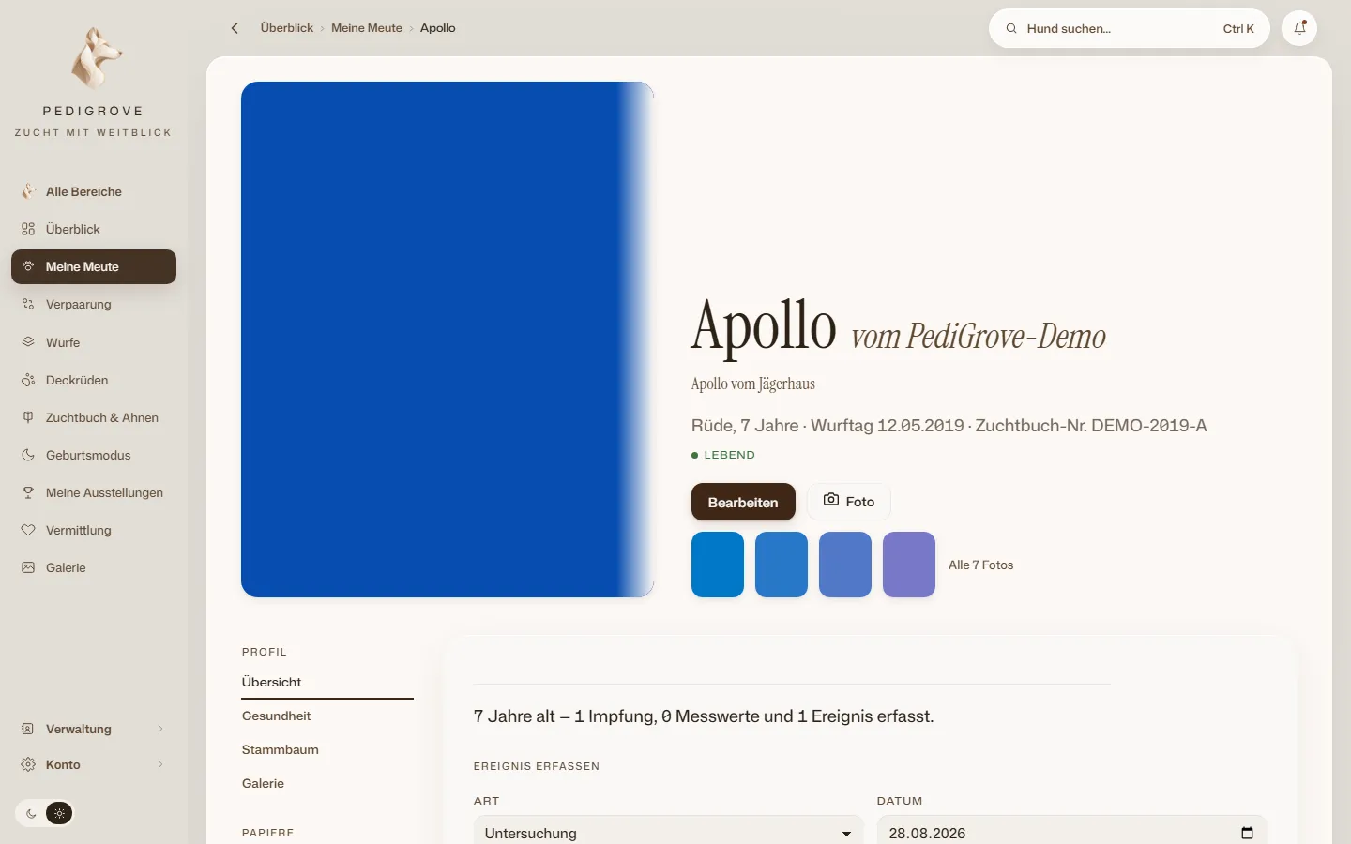Image resolution: width=1351 pixels, height=844 pixels.
Task: Go to Meine Meute in the breadcrumb
Action: coord(367,28)
